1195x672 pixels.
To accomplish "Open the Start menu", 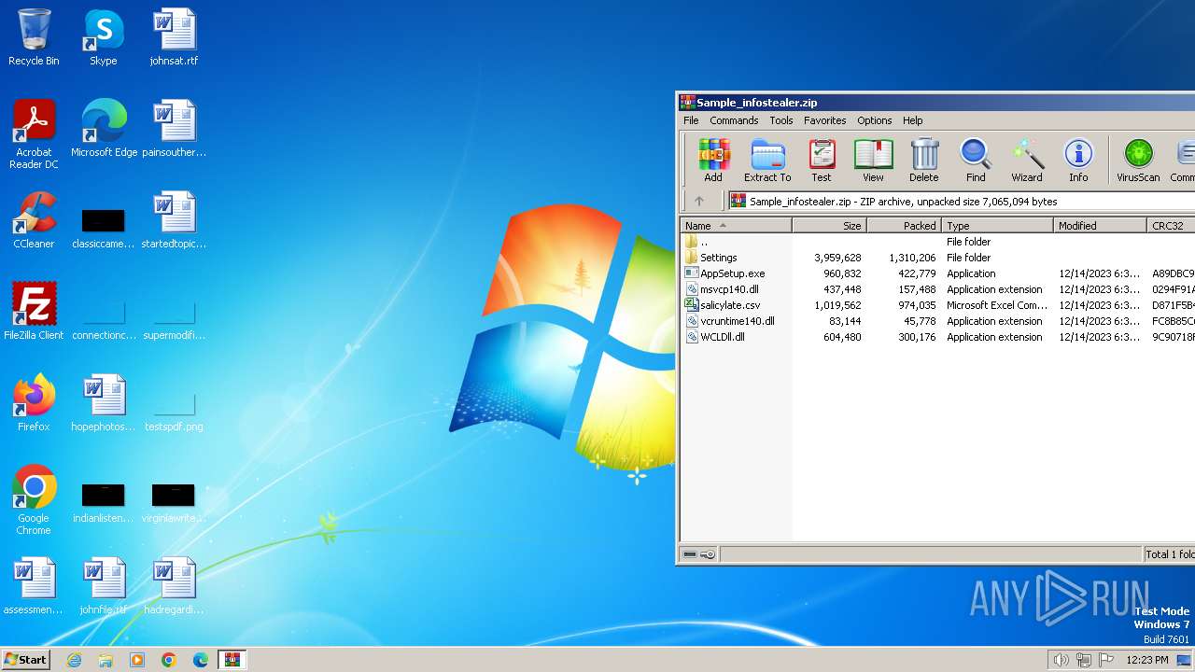I will click(26, 659).
